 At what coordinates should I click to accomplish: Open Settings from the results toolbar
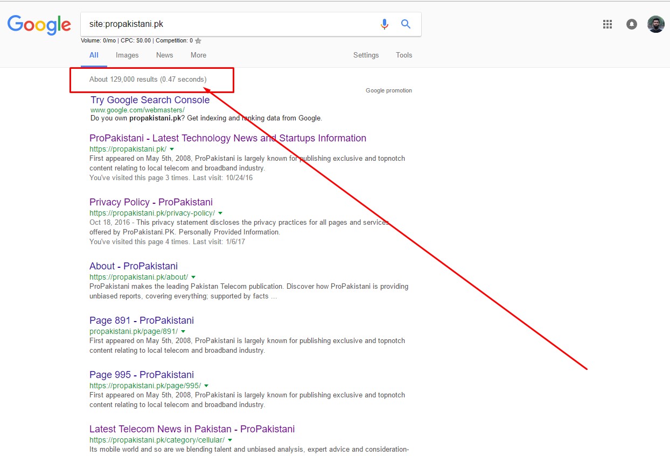point(366,55)
